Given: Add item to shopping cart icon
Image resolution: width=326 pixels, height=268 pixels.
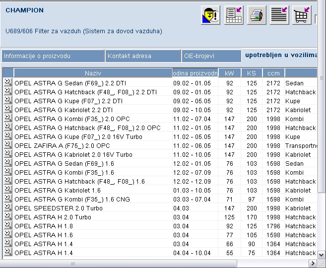Looking at the screenshot, I should pos(302,15).
